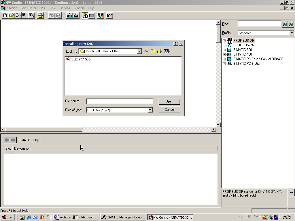The image size is (295, 221).
Task: Click the Download to Module icon
Action: (69, 16)
